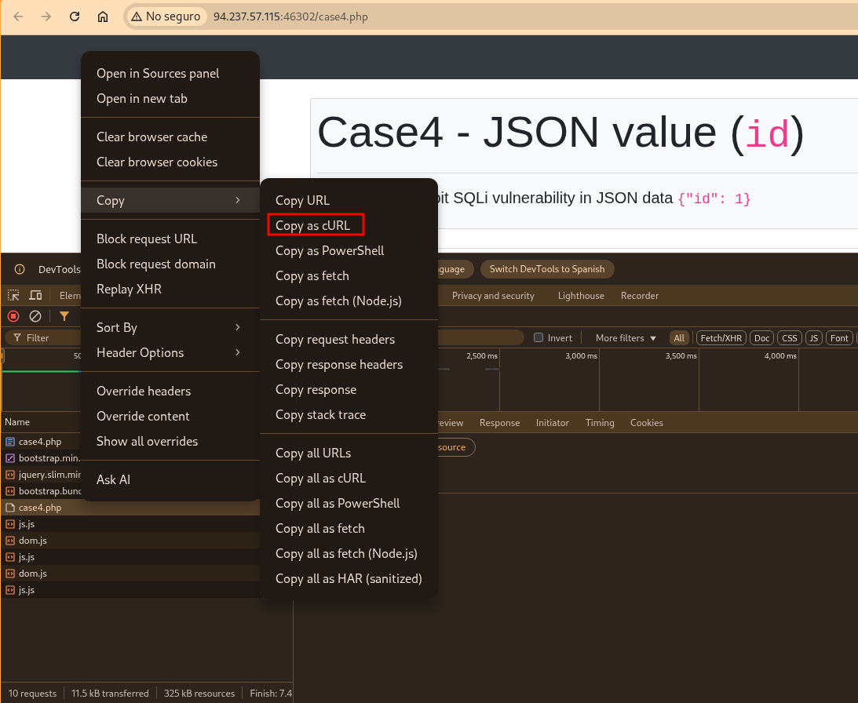The image size is (858, 703).
Task: Click the DevTools info notification icon
Action: [x=20, y=269]
